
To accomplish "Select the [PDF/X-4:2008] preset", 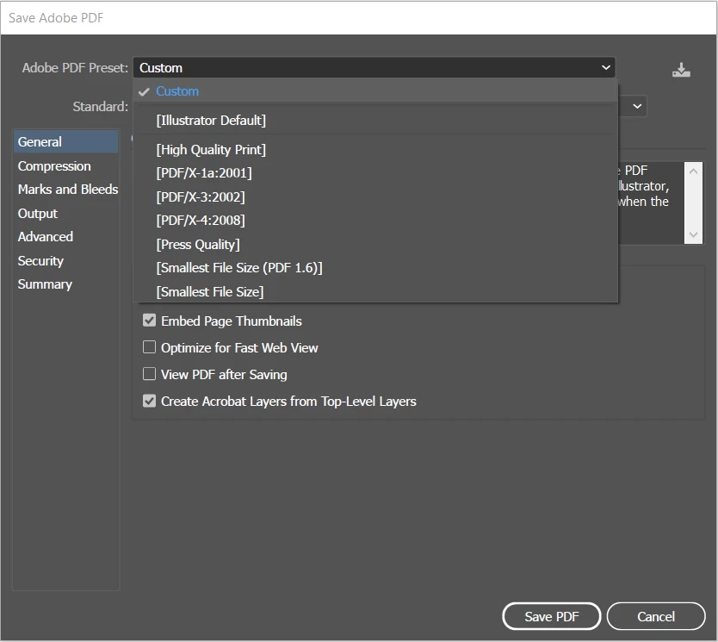I will (x=375, y=221).
